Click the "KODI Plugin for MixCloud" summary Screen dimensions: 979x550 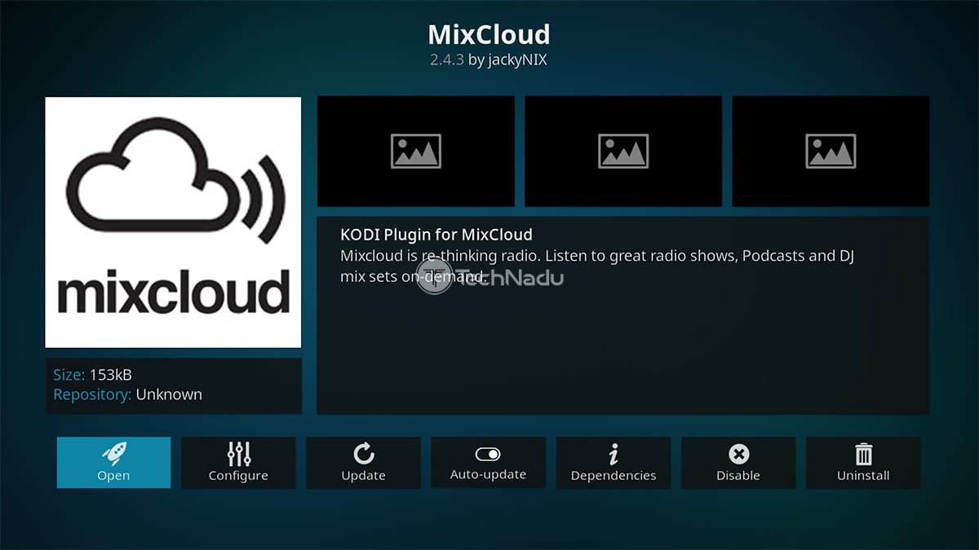(x=436, y=235)
